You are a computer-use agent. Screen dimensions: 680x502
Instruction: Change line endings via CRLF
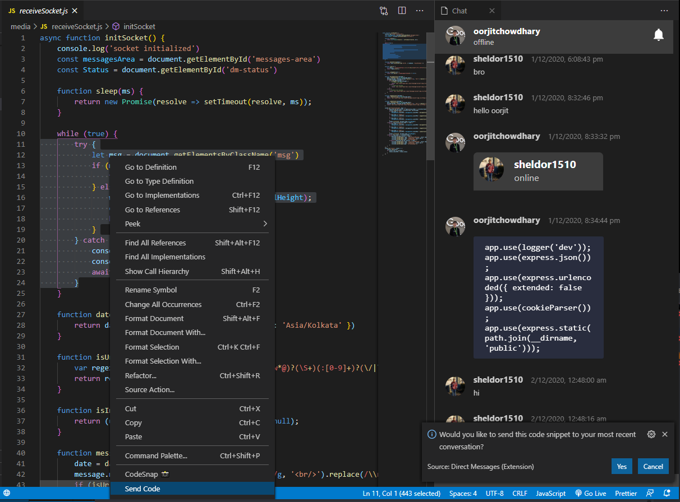520,494
